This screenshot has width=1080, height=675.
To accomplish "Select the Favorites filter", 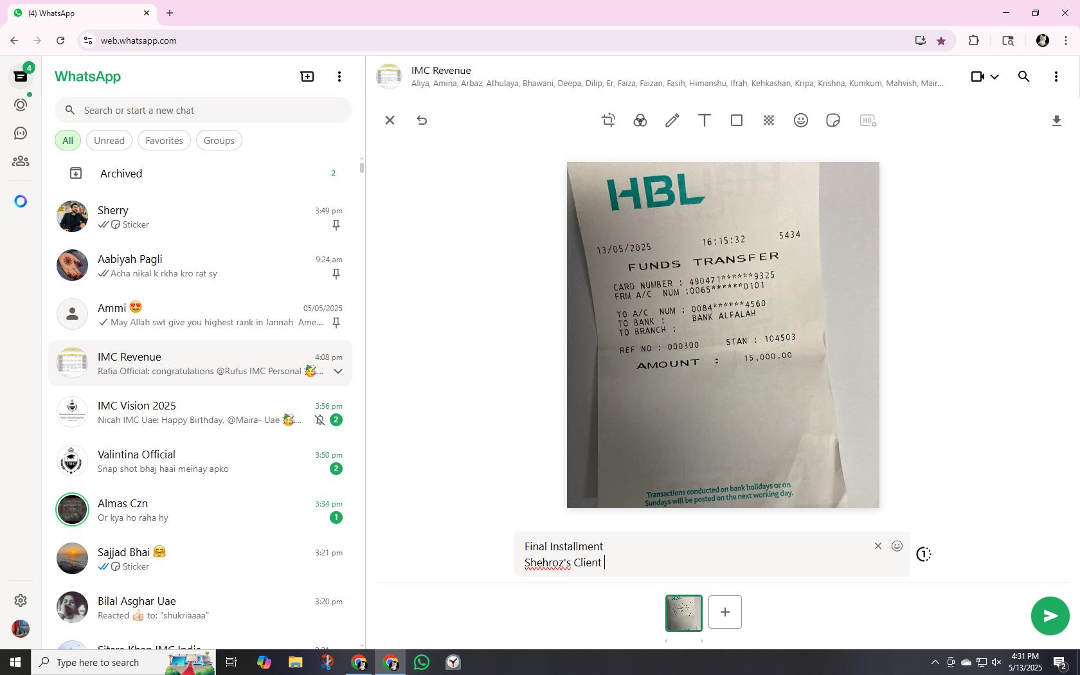I will pyautogui.click(x=164, y=140).
